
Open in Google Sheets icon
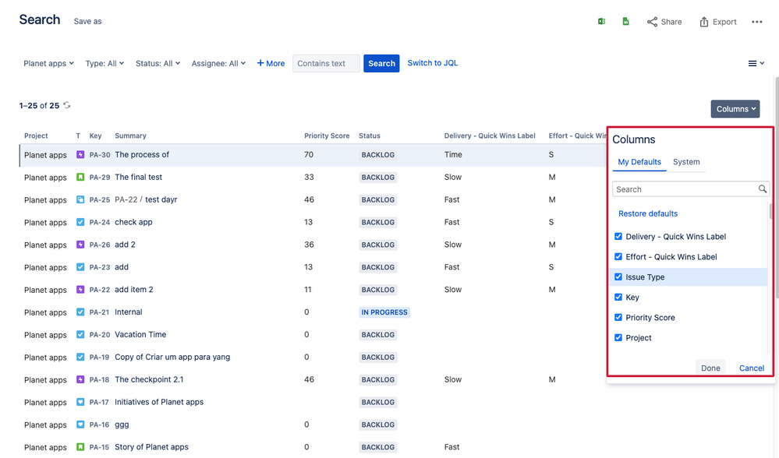[625, 21]
